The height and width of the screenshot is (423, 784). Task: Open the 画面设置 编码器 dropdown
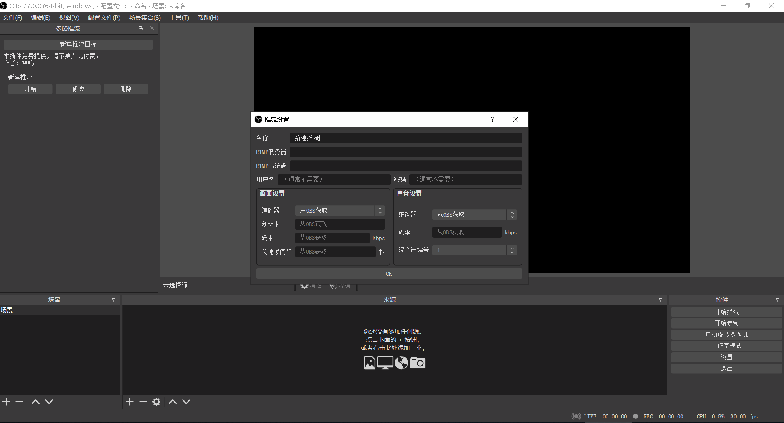[x=380, y=210]
